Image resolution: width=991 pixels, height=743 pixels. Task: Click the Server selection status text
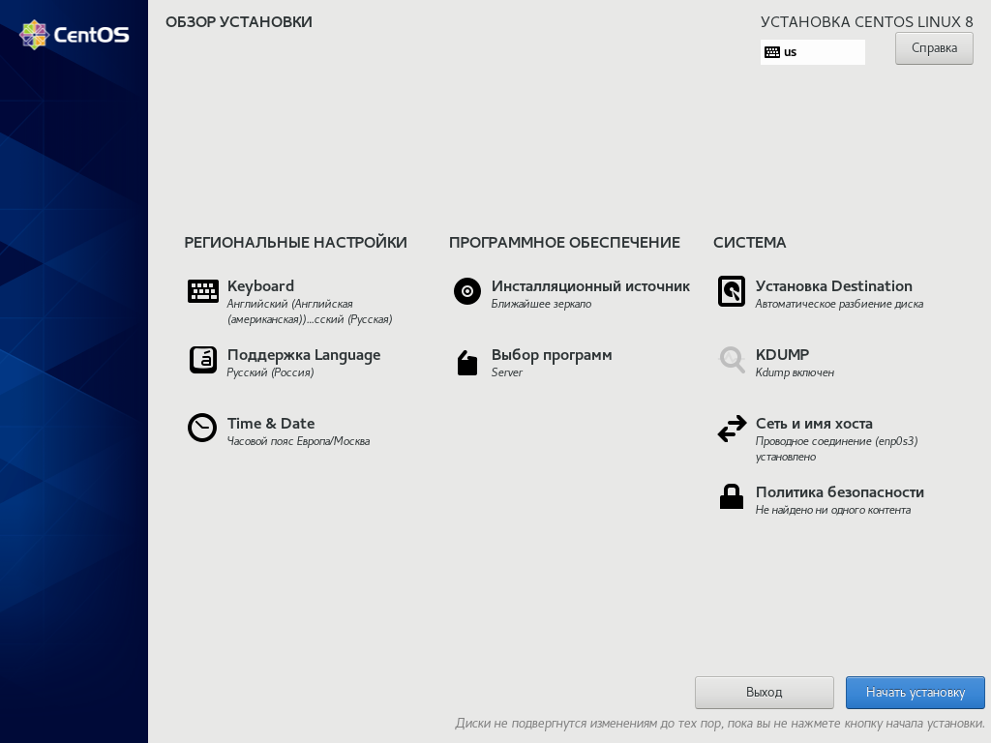(507, 372)
